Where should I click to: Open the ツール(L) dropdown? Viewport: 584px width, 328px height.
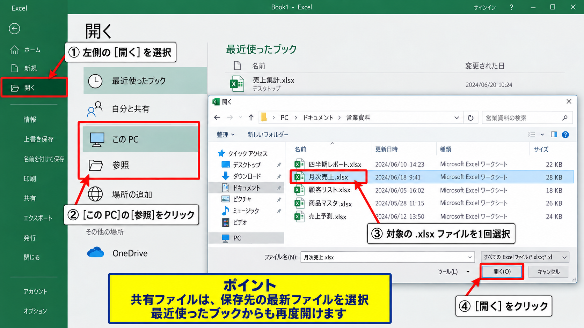click(454, 272)
